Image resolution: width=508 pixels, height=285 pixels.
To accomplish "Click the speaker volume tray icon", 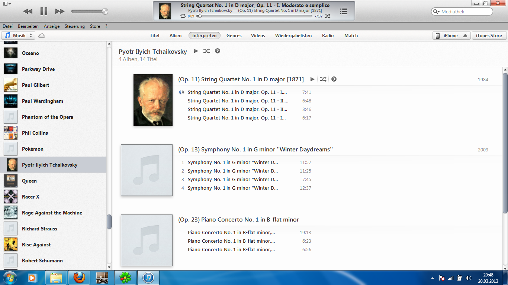I will (469, 278).
